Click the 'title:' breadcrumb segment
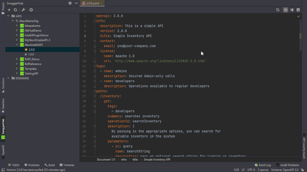The image size is (307, 172). pyautogui.click(x=135, y=159)
